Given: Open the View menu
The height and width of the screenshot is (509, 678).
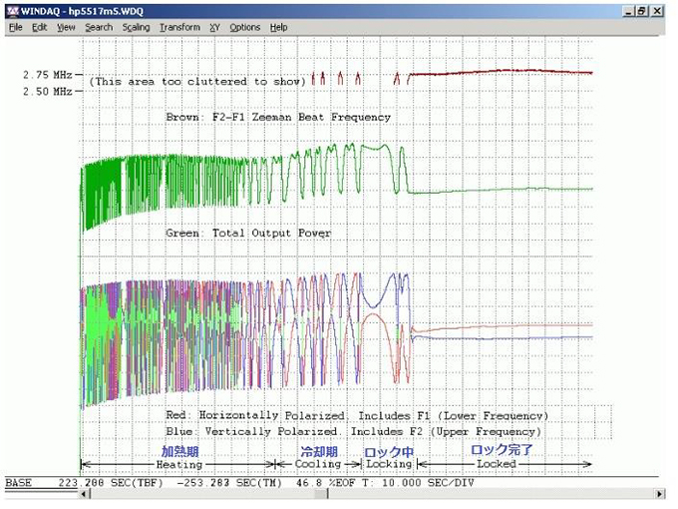Looking at the screenshot, I should (66, 27).
